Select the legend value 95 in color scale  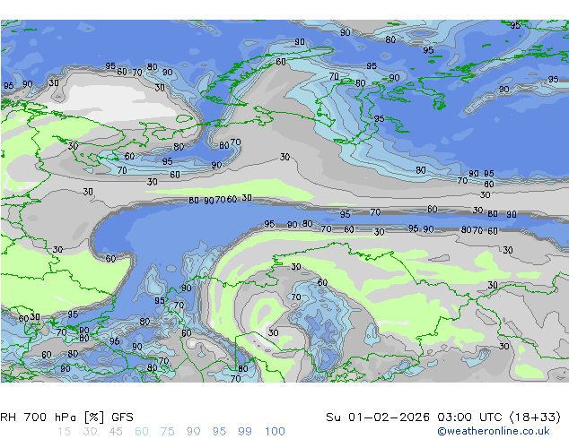[x=219, y=432]
